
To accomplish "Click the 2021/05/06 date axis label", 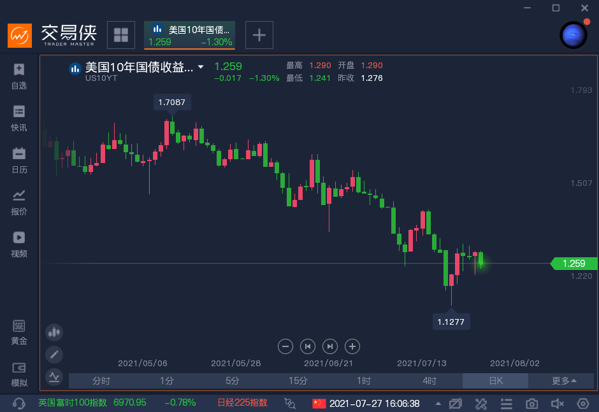I will coord(143,363).
